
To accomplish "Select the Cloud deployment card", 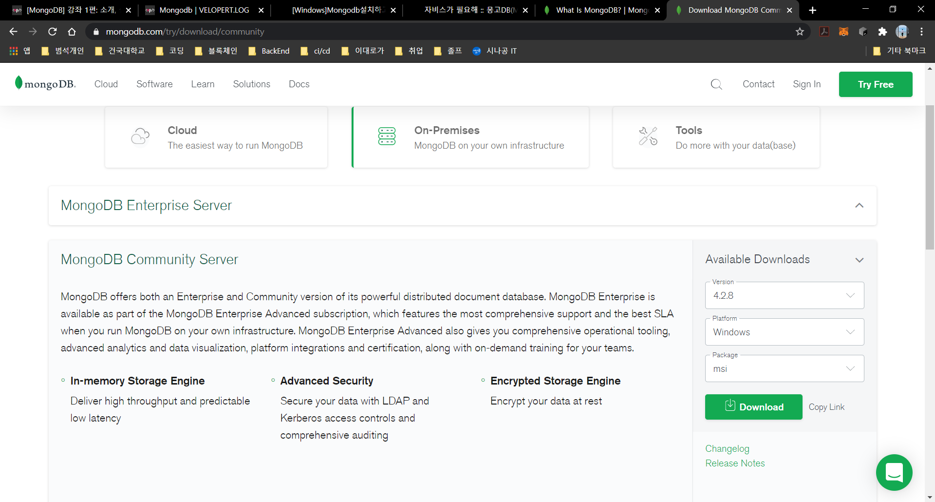I will click(216, 137).
